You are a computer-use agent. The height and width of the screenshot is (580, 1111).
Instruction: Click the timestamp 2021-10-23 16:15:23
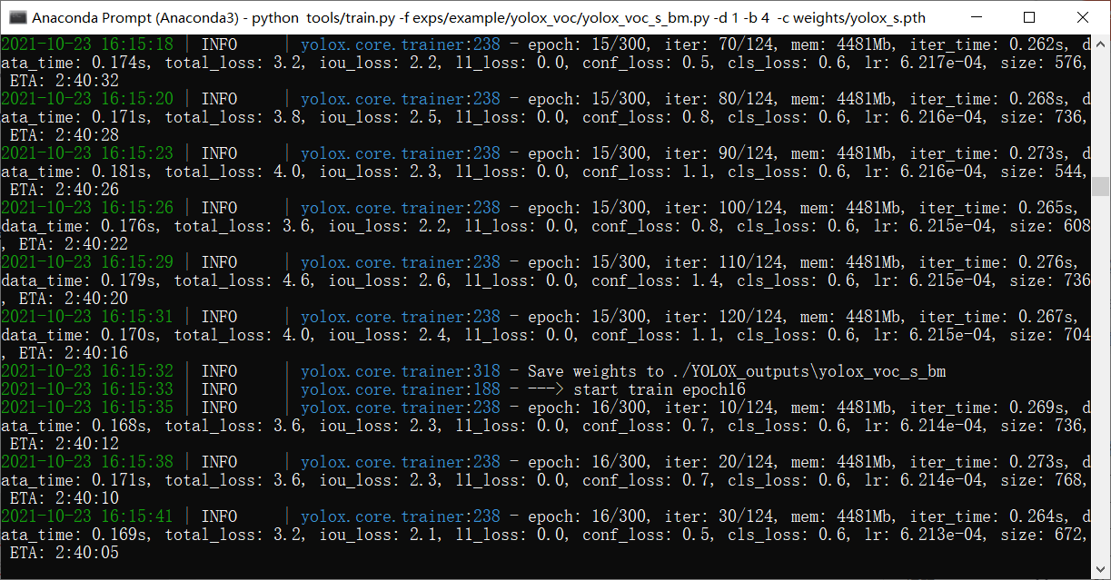tap(87, 153)
